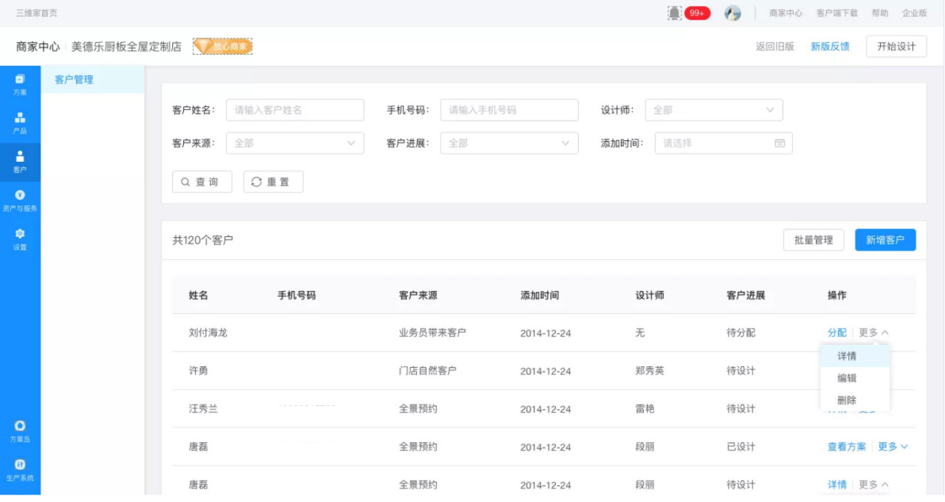This screenshot has width=945, height=502.
Task: Open the 方案 sidebar icon
Action: 20,83
